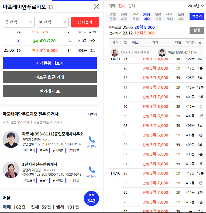Open the 2014년 year dropdown
This screenshot has height=213, width=206.
tap(196, 6)
